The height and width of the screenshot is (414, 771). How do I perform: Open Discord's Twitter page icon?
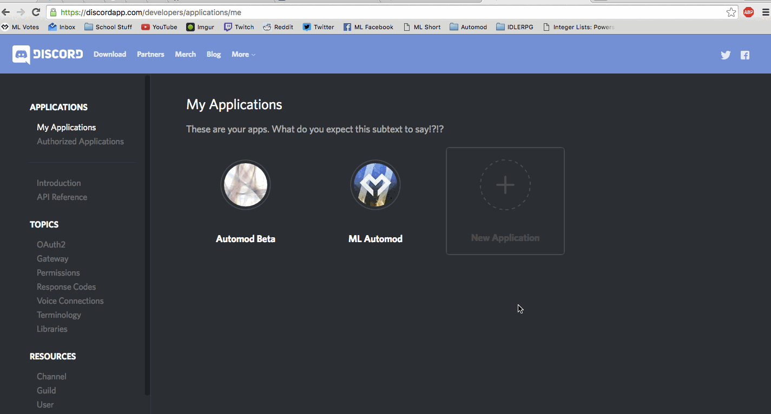tap(726, 55)
